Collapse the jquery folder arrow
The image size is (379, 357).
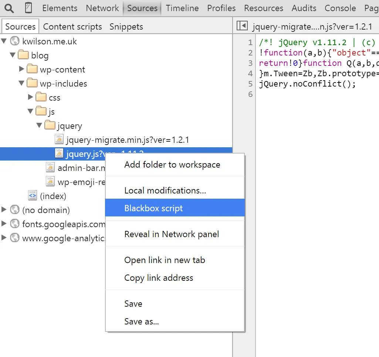[39, 125]
